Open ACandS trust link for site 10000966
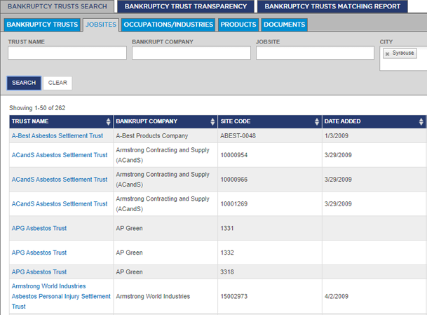Image resolution: width=427 pixels, height=315 pixels. [60, 180]
